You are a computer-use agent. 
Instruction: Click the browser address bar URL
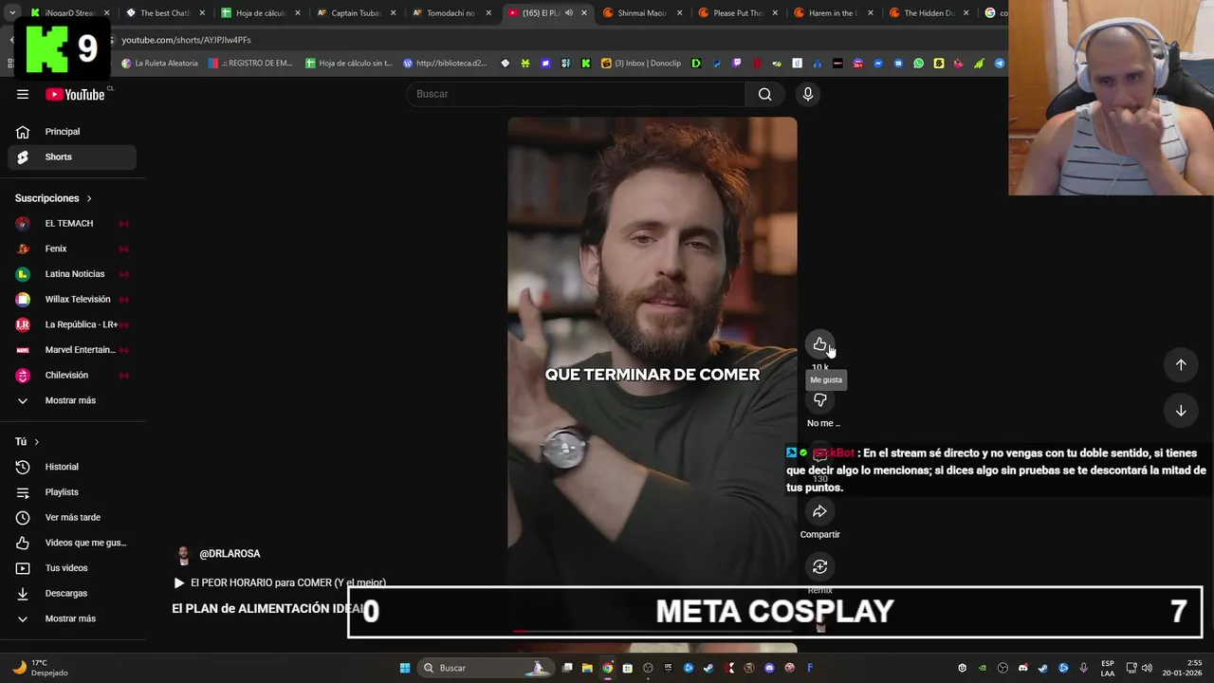pos(186,40)
